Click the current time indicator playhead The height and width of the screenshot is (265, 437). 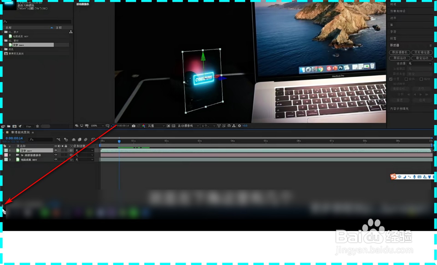[x=119, y=141]
